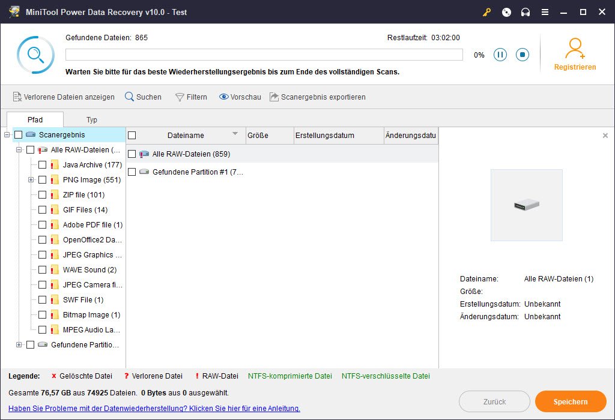Click the Speichern button
The width and height of the screenshot is (615, 420).
[571, 401]
